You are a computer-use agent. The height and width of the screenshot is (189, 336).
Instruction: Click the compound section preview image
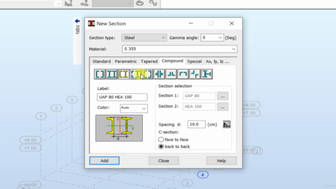(x=119, y=128)
